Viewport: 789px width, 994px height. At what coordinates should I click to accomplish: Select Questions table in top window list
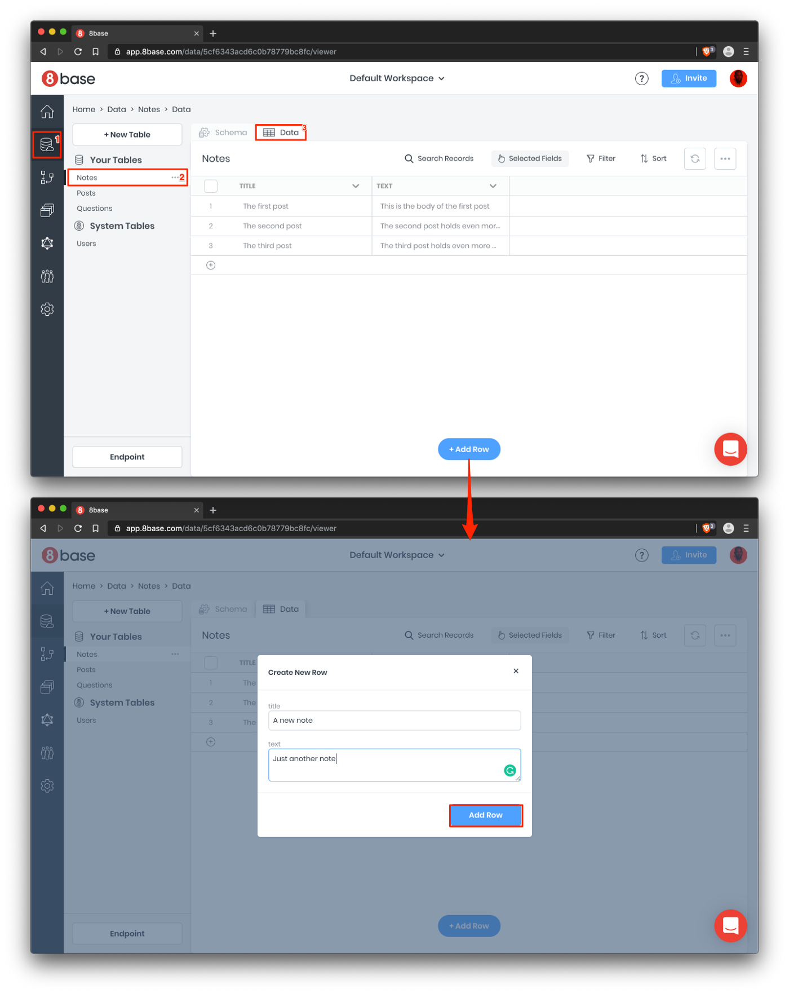[95, 208]
